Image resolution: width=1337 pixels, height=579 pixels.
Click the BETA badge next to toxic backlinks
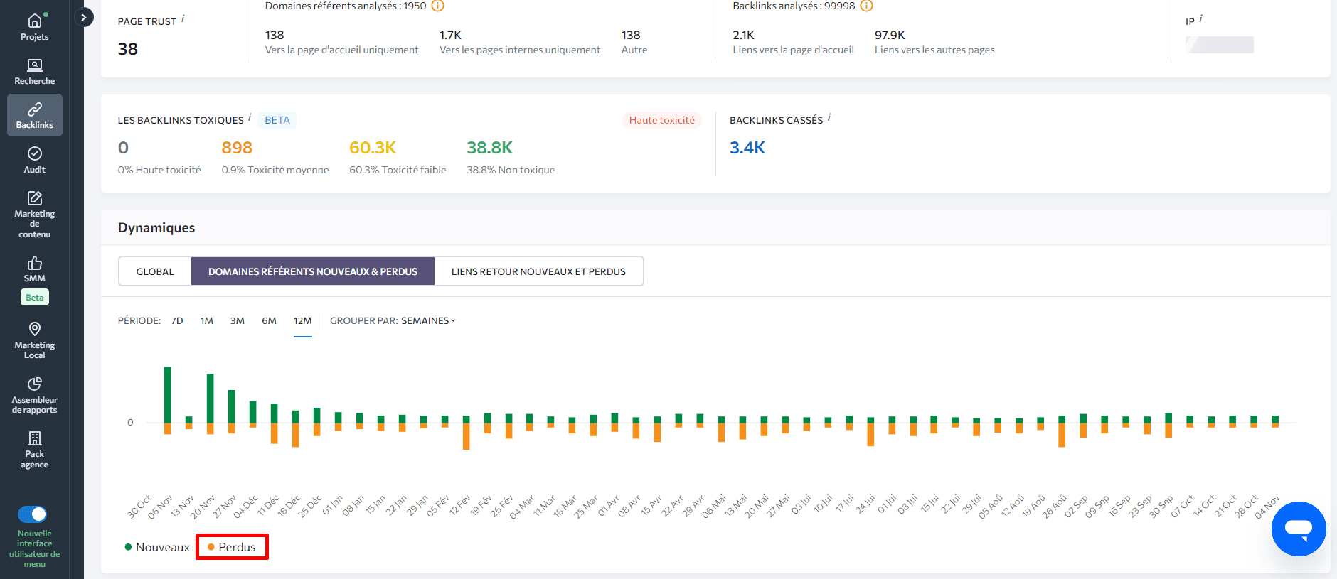click(277, 120)
